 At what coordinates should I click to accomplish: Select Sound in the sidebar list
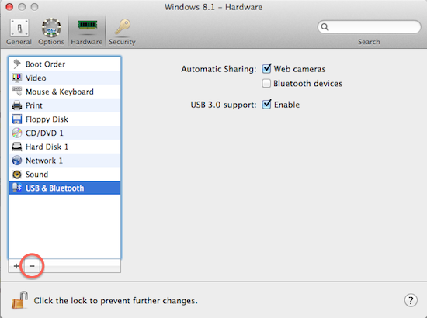pyautogui.click(x=64, y=175)
